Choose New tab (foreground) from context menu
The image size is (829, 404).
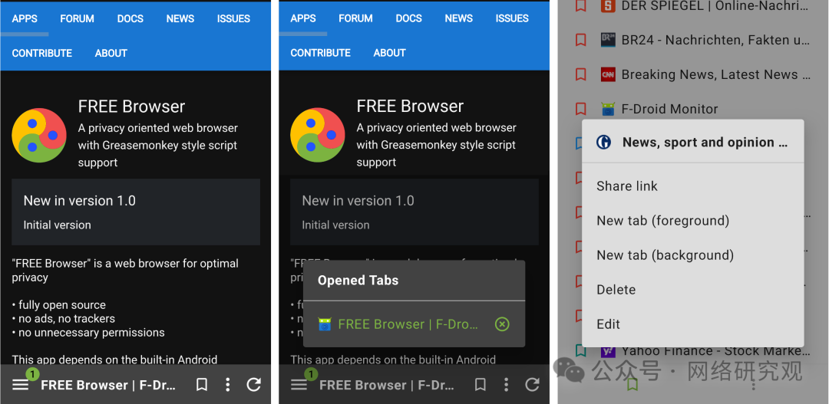pyautogui.click(x=692, y=220)
